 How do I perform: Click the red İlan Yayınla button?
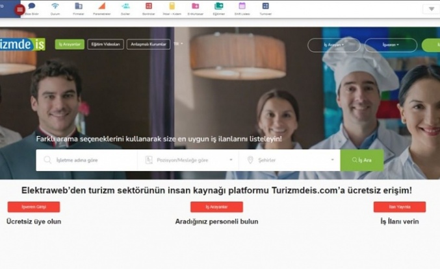tap(400, 207)
